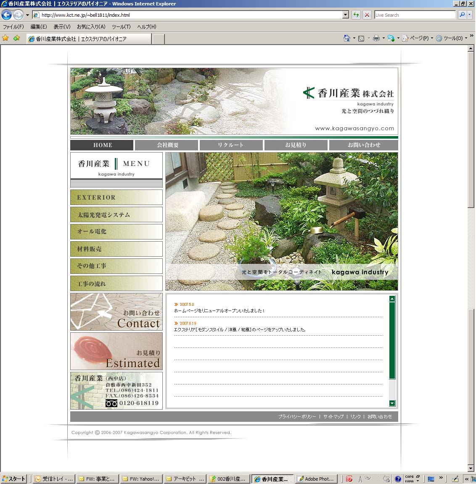Click the page scrollbar up arrow
476x484 pixels.
click(471, 48)
